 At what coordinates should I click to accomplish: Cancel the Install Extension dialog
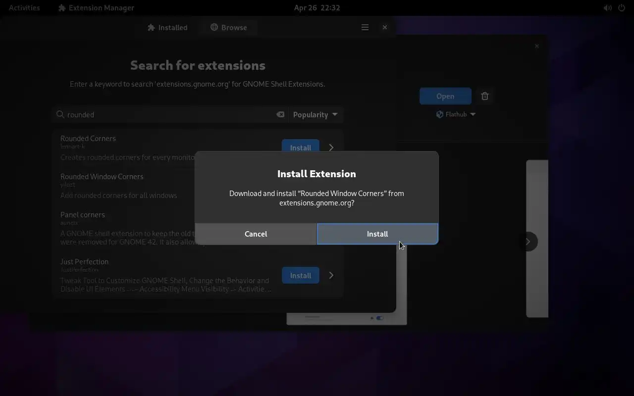(x=256, y=234)
